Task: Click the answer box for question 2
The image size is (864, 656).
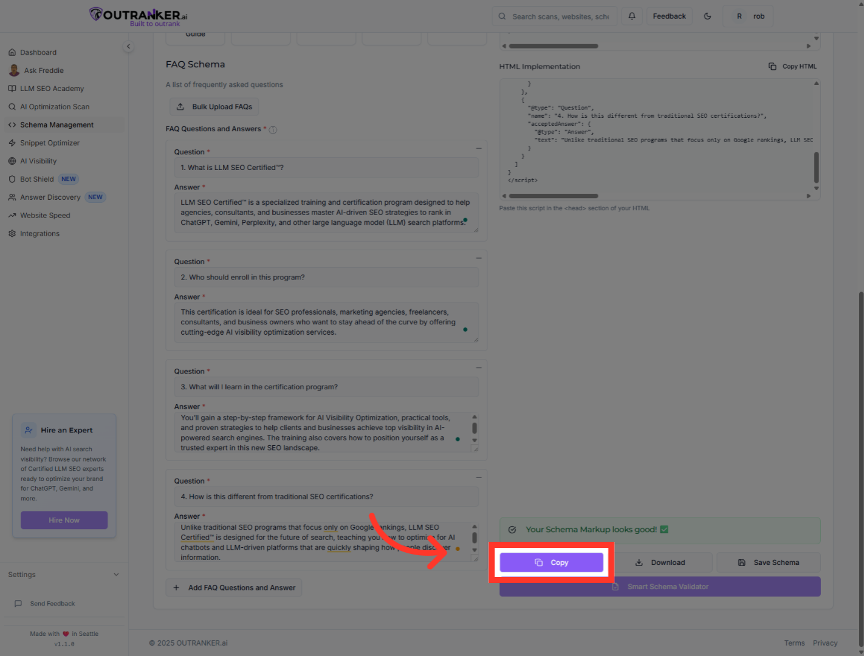Action: point(326,323)
